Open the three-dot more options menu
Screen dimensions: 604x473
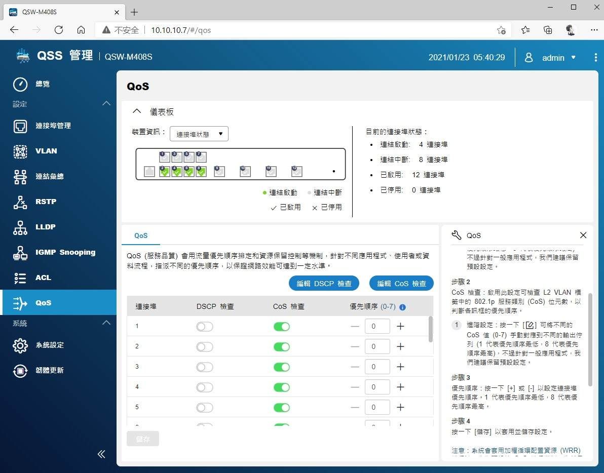595,58
